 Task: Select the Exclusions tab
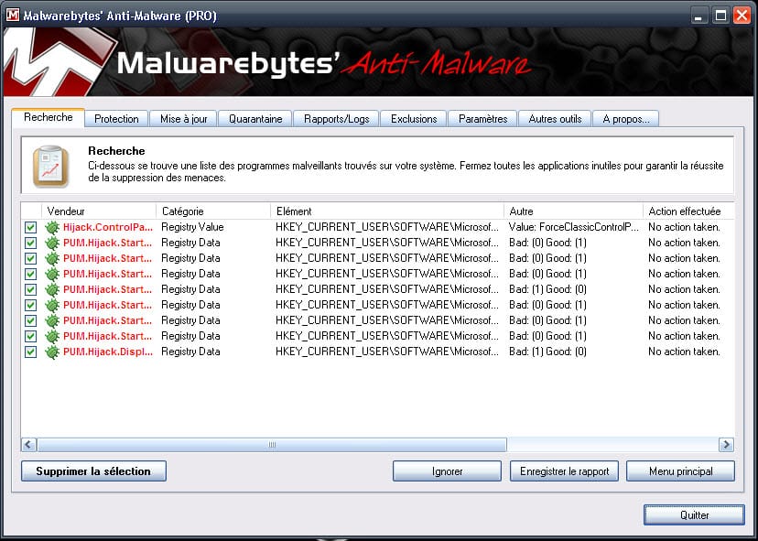click(x=414, y=119)
